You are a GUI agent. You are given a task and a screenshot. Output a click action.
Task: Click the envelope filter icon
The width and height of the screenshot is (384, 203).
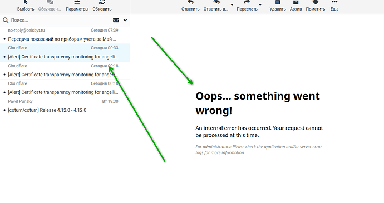(116, 20)
